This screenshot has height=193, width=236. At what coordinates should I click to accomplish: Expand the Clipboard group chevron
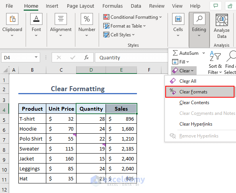[x=12, y=35]
